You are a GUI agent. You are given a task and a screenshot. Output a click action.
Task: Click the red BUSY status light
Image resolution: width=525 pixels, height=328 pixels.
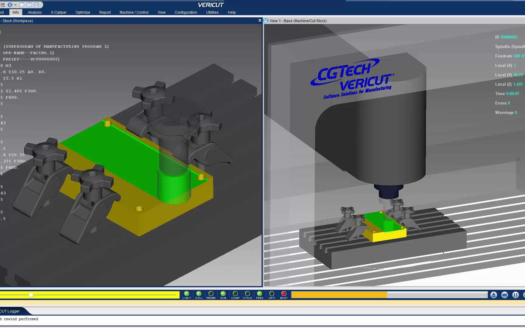(x=284, y=295)
